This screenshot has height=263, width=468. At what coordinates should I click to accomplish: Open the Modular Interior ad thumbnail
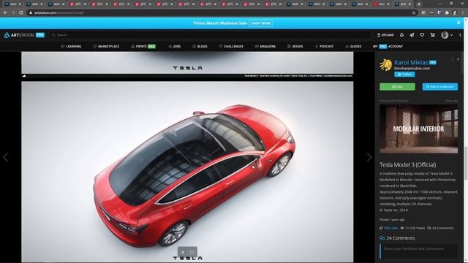pos(419,129)
